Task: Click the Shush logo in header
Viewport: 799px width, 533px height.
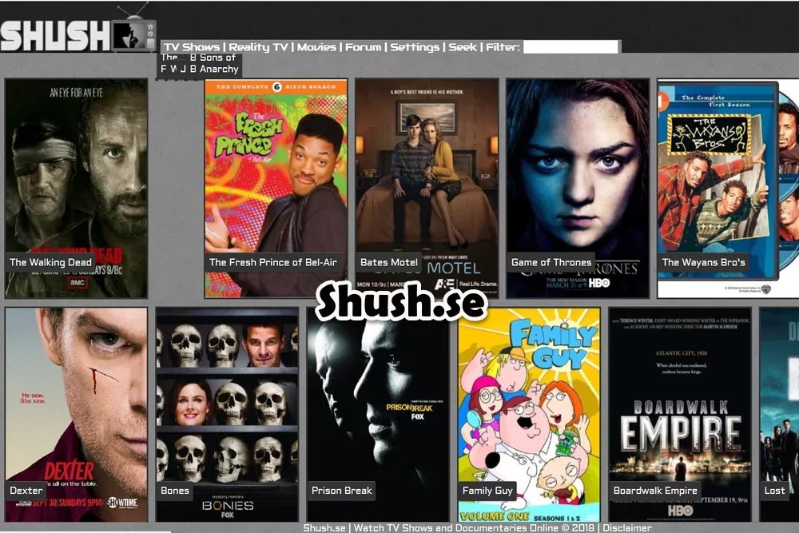Action: [78, 34]
